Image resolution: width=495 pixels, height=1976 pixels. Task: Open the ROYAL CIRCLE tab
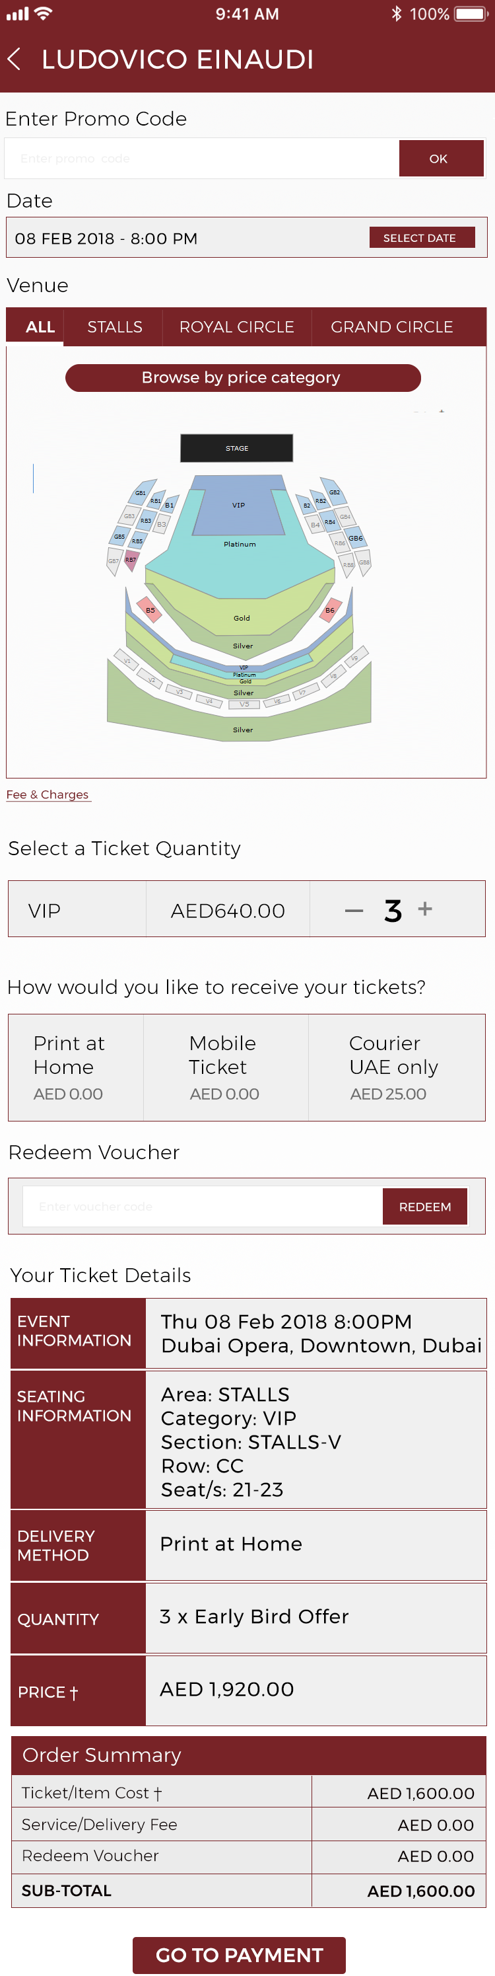tap(236, 326)
